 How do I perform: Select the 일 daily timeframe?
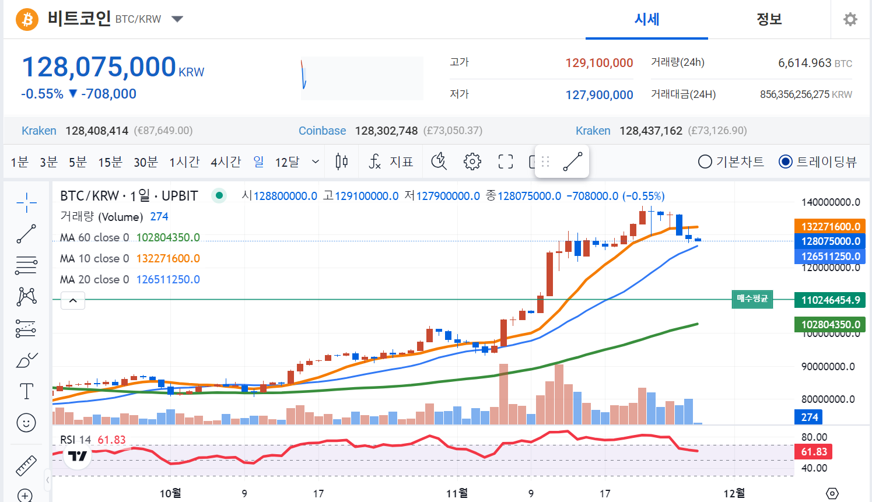pyautogui.click(x=258, y=162)
